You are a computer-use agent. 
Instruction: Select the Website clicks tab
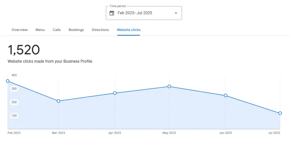[129, 30]
